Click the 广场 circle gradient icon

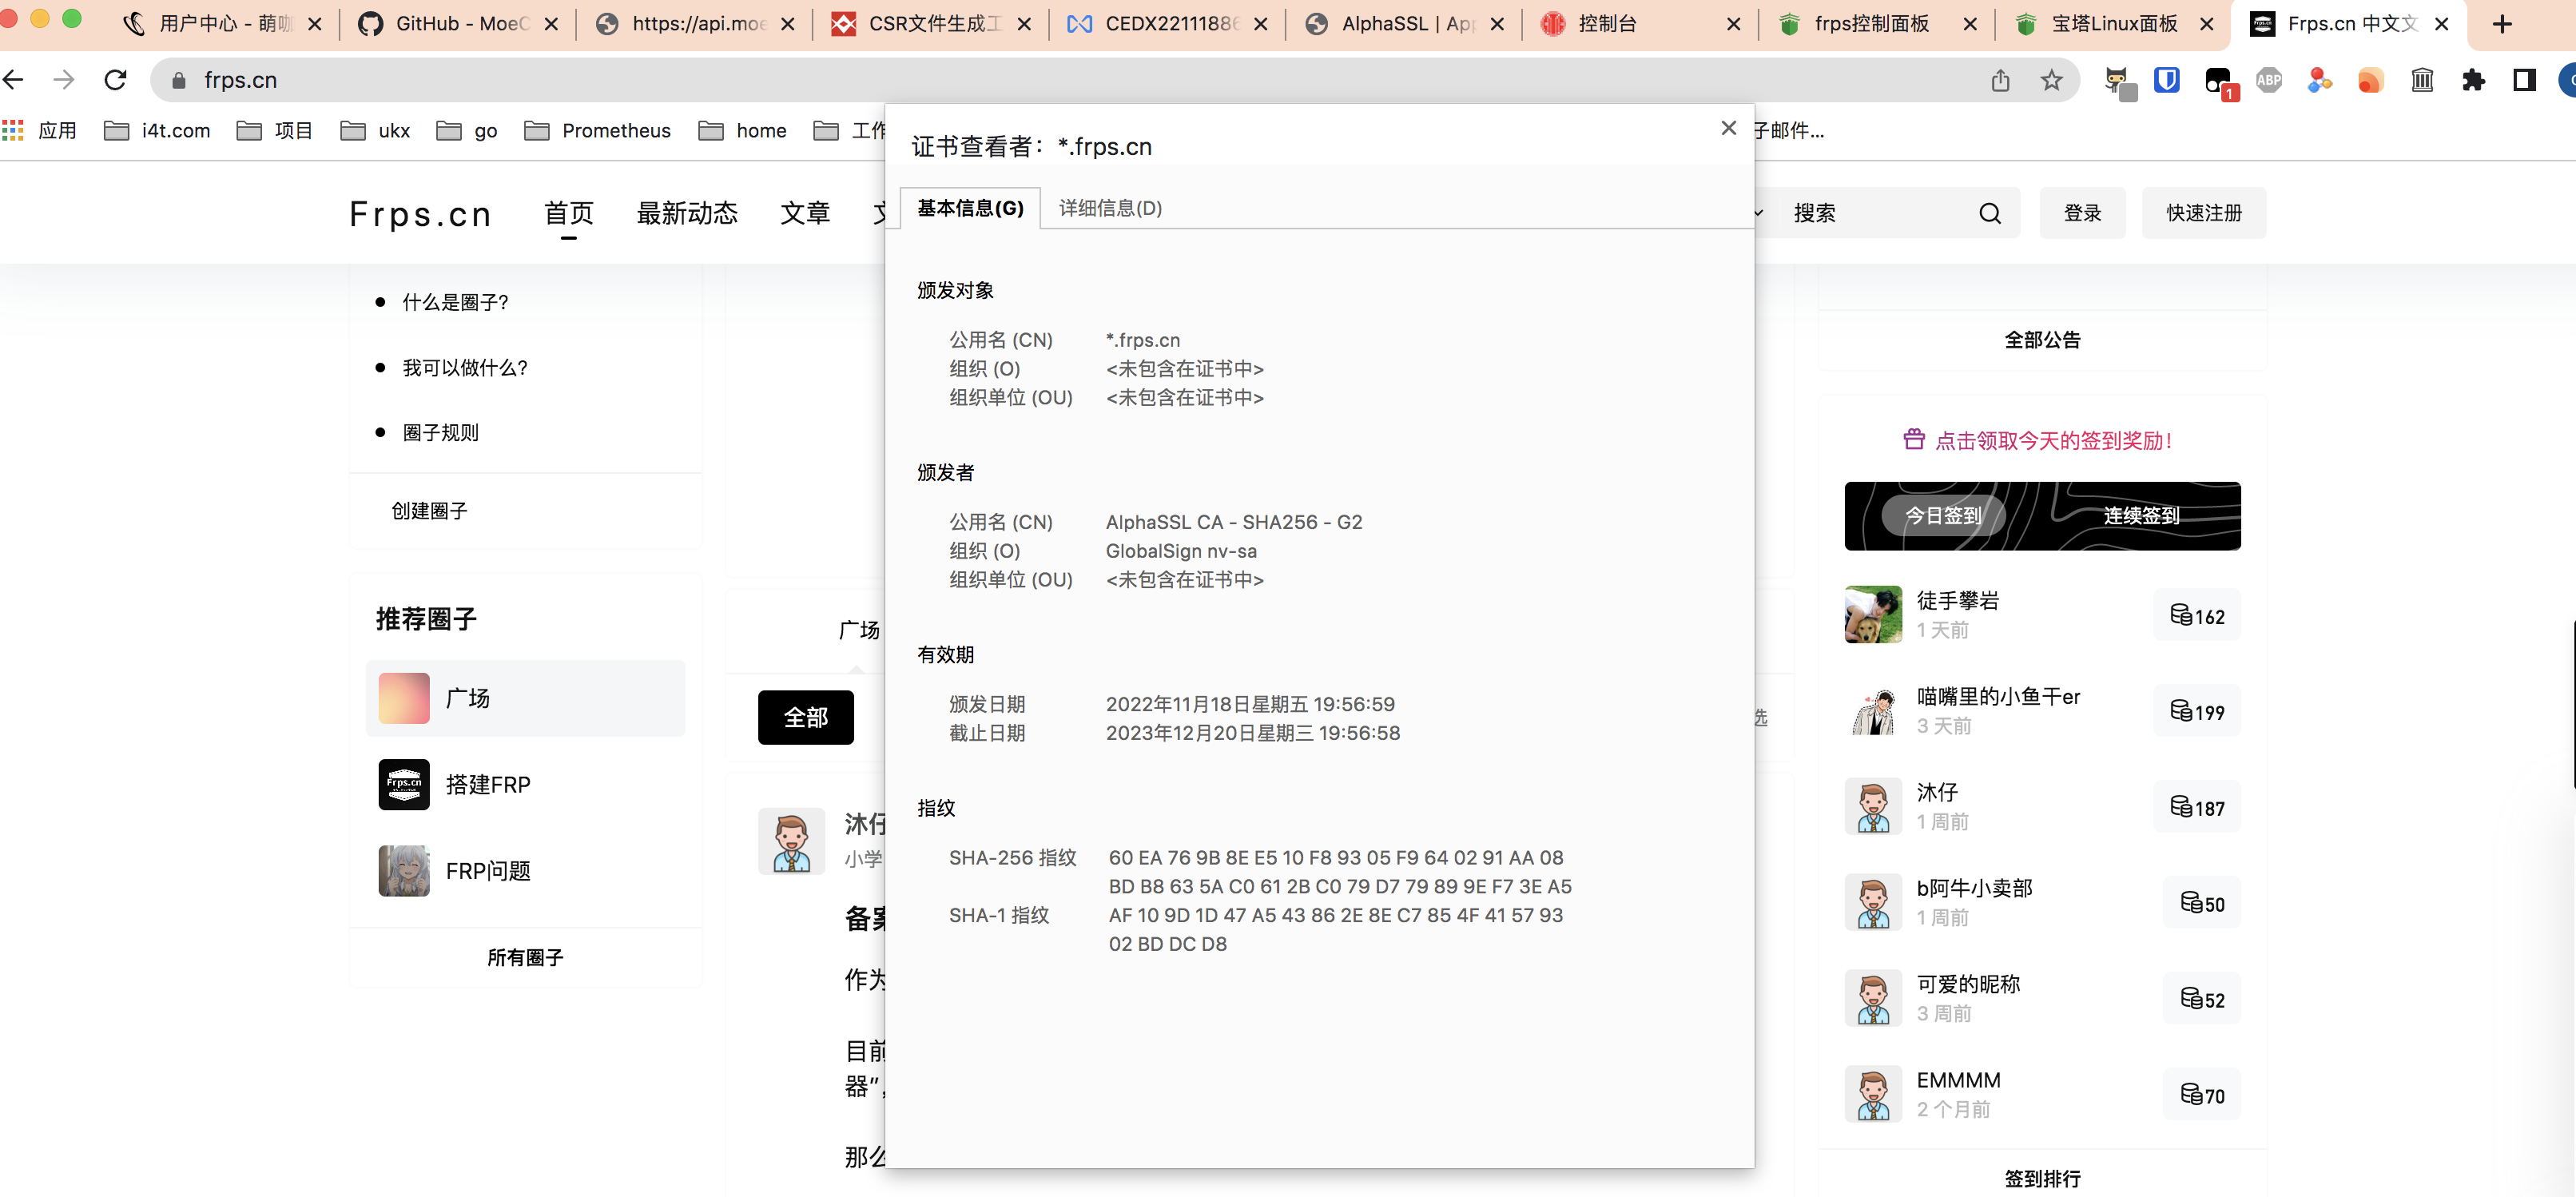tap(404, 698)
